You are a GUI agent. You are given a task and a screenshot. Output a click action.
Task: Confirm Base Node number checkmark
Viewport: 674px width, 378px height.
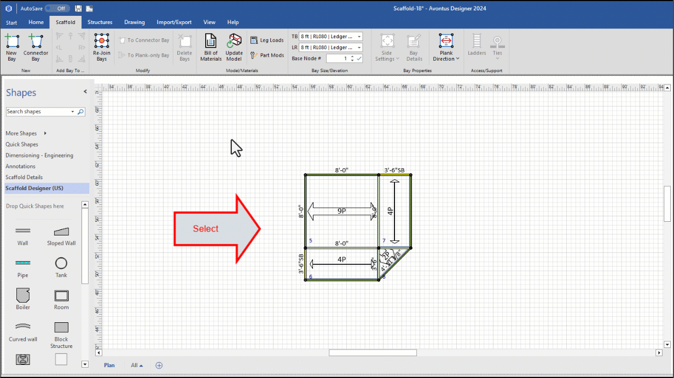[359, 58]
